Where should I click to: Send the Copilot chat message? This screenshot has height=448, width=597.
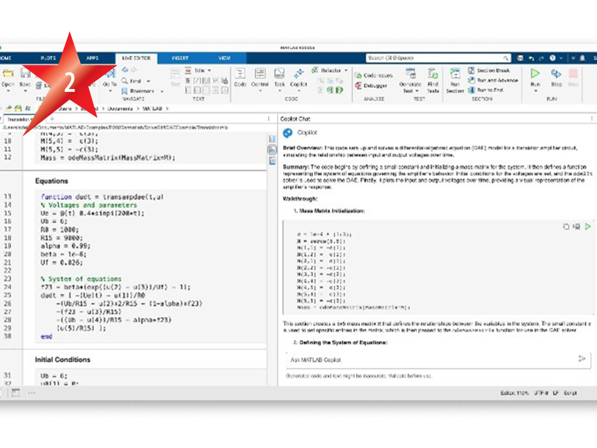(582, 359)
